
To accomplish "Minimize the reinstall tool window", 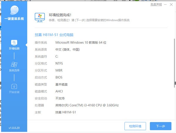I will [165, 4].
